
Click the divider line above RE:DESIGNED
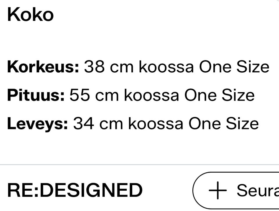click(x=139, y=165)
